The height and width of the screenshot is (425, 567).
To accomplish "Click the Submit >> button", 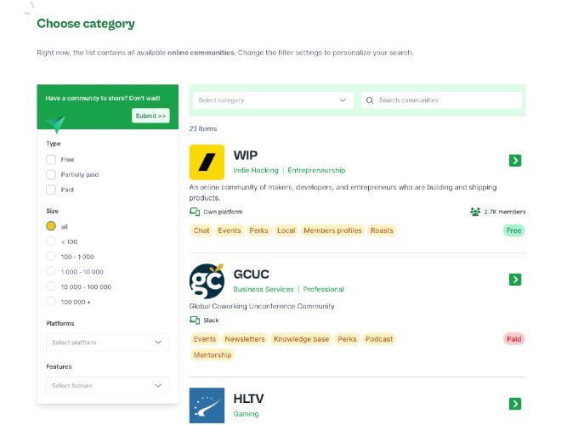I will click(x=150, y=116).
